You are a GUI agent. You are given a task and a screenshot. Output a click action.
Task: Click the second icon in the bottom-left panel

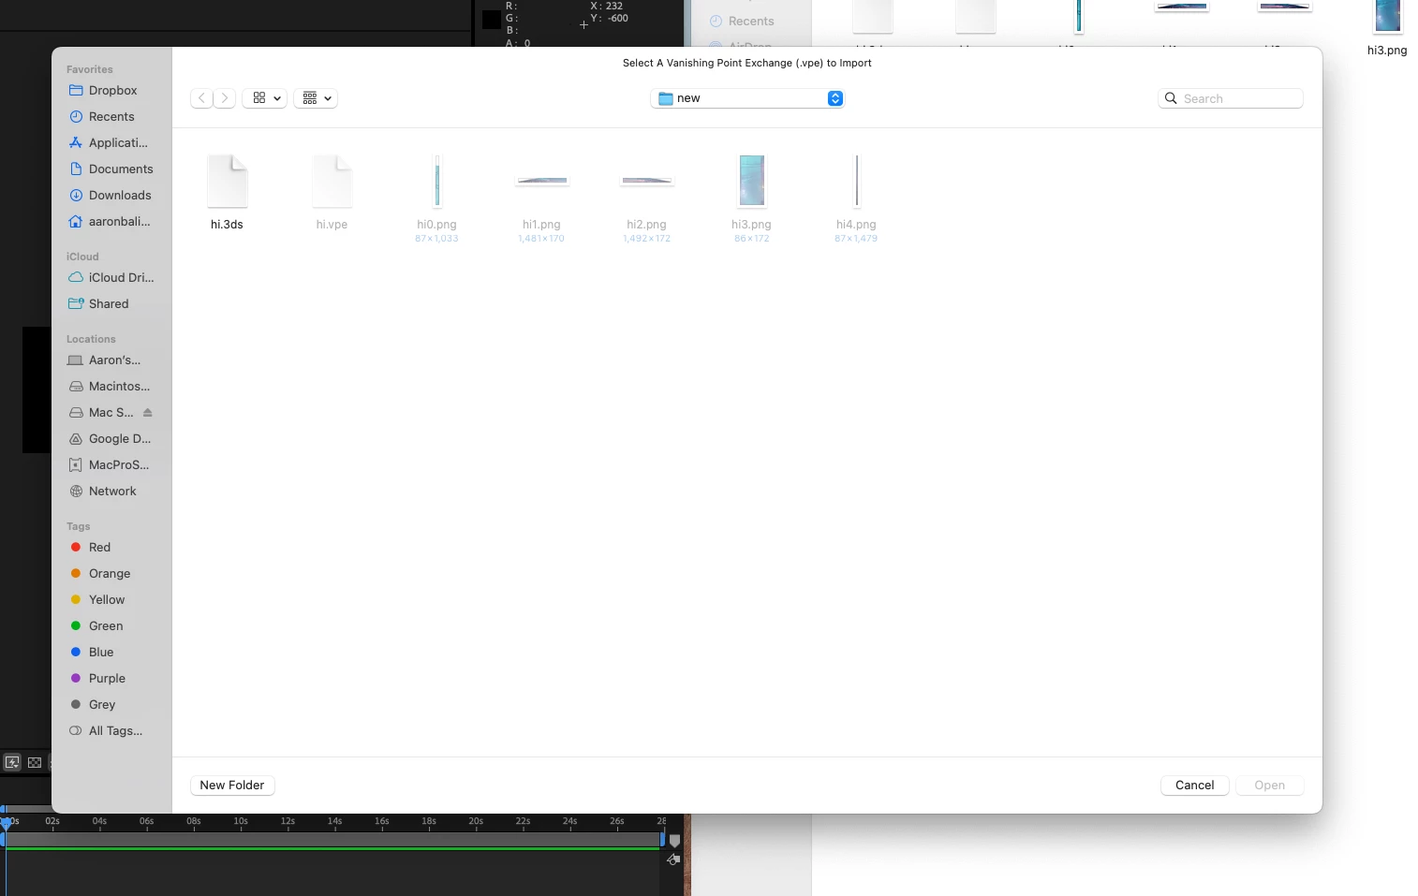coord(35,763)
